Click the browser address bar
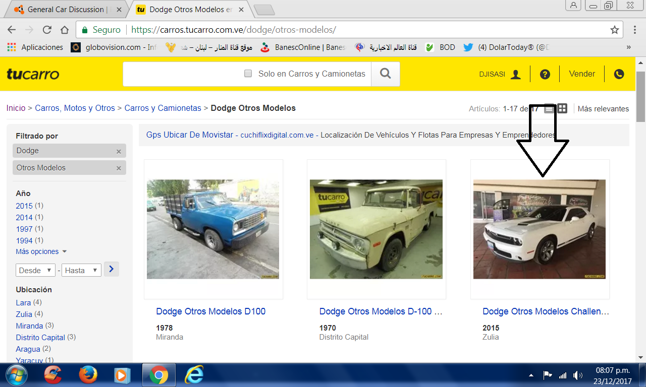The height and width of the screenshot is (387, 646). pyautogui.click(x=350, y=30)
